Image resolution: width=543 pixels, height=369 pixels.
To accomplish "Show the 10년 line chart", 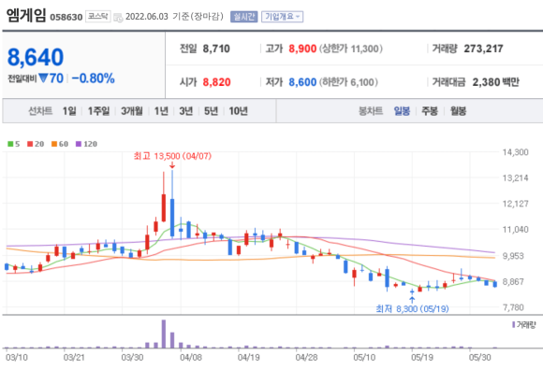I will 238,111.
